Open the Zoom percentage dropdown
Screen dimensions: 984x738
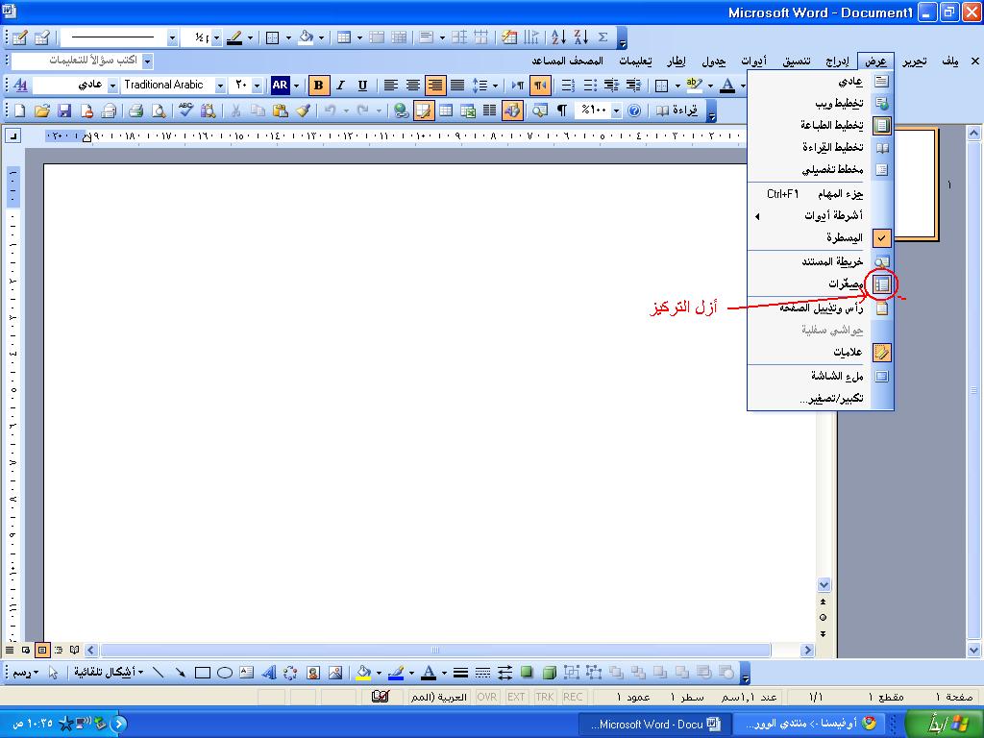616,111
